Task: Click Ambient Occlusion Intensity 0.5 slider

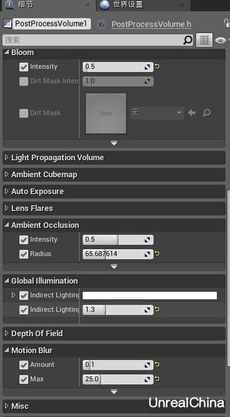Action: pos(118,240)
